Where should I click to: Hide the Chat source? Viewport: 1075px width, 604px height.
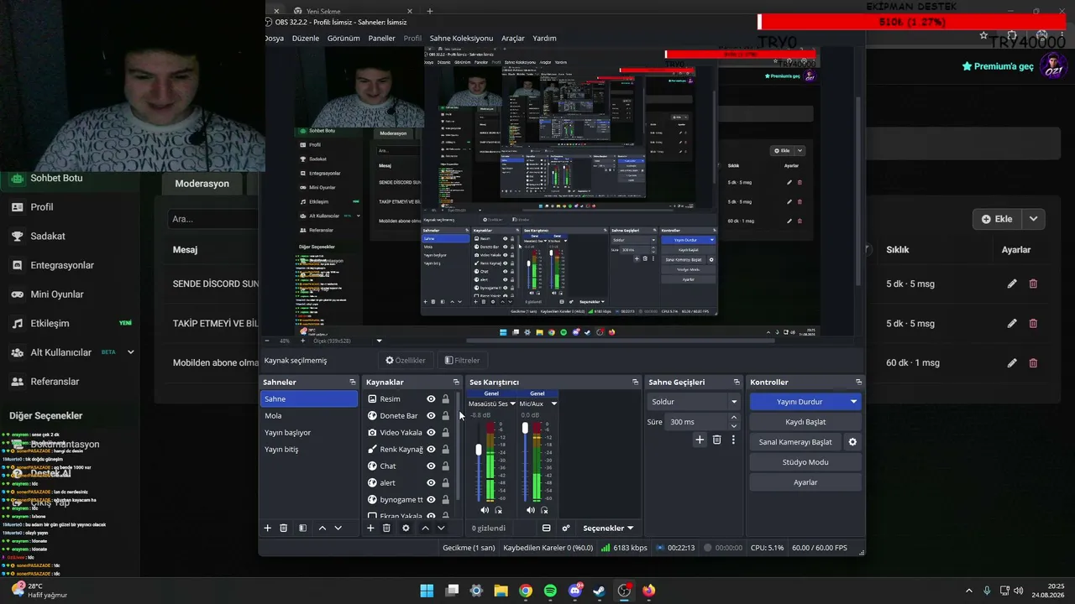pyautogui.click(x=431, y=466)
